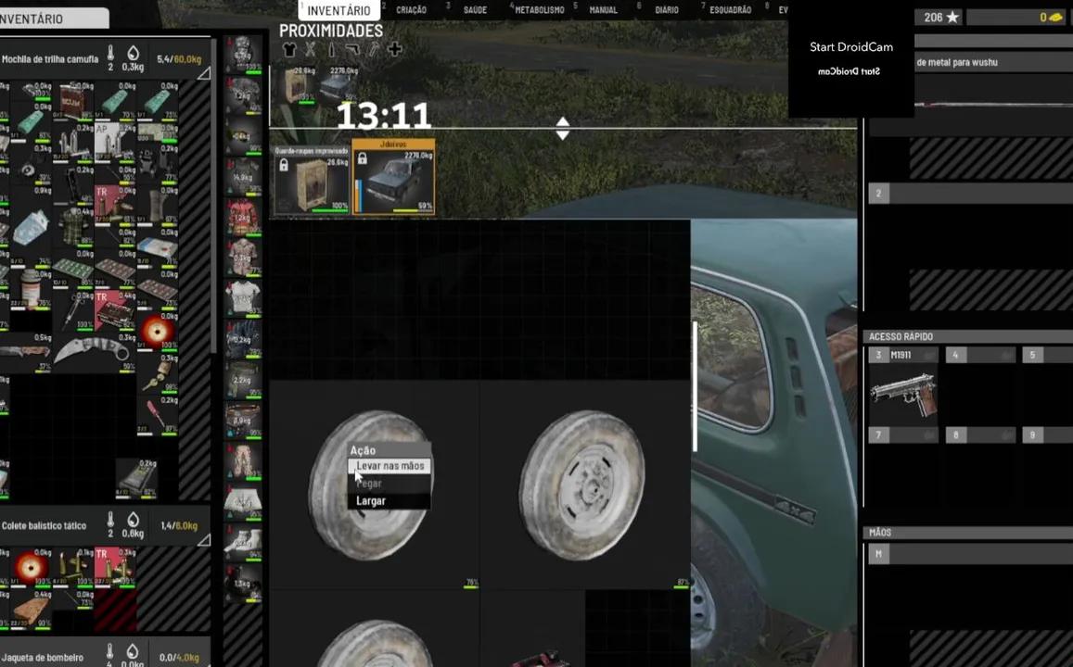Select the karambit knife in the backpack
Image resolution: width=1073 pixels, height=667 pixels.
94,351
